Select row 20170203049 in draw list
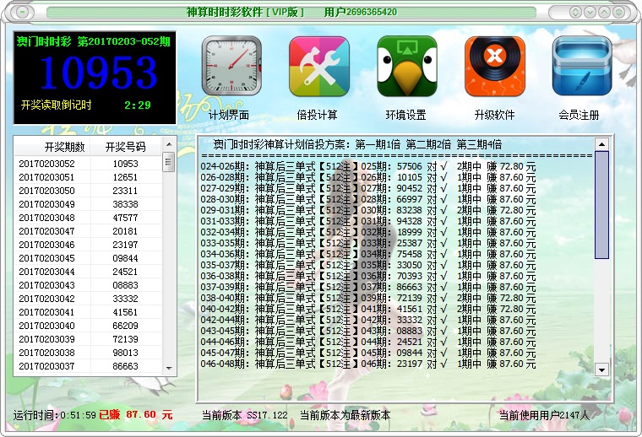 88,204
